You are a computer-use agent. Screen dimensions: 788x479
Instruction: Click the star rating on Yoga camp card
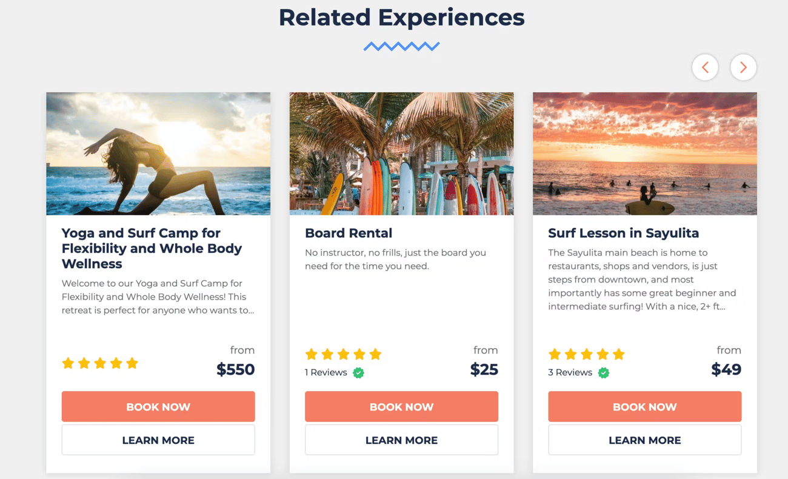(x=100, y=363)
